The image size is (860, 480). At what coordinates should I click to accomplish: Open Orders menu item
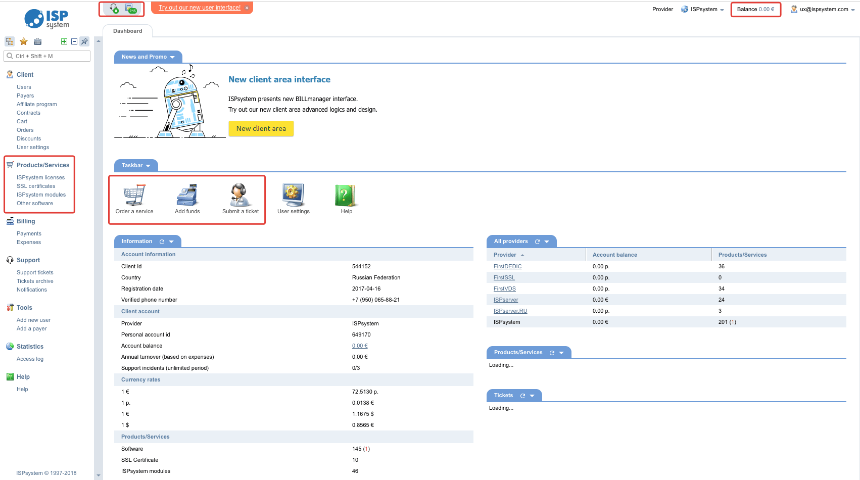(25, 130)
